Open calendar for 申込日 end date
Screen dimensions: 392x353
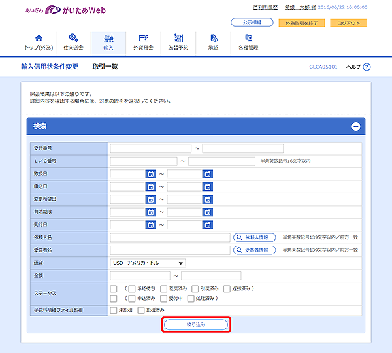coord(208,186)
